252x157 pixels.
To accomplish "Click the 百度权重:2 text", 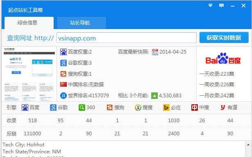I will tap(80, 52).
